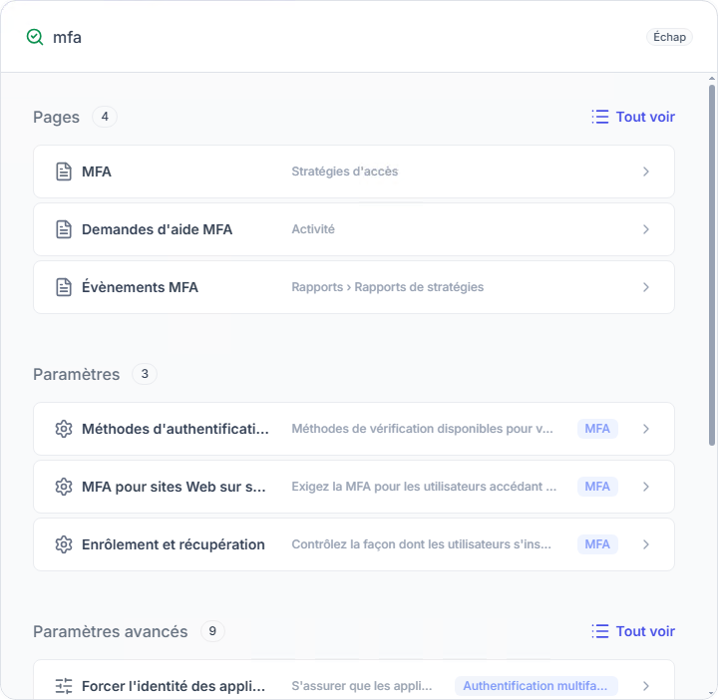Screen dimensions: 718x700
Task: Click chevron on 'Méthodes d'authentificati...' row
Action: pos(645,429)
